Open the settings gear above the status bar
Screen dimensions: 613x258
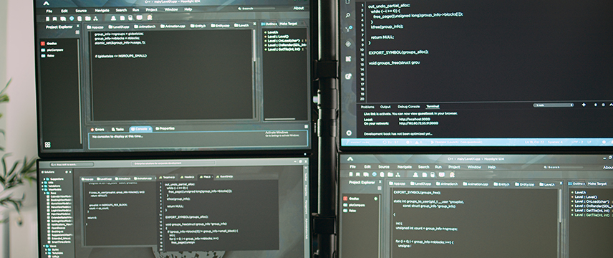point(349,133)
